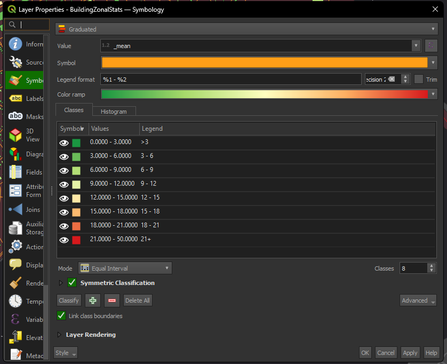The height and width of the screenshot is (364, 447).
Task: Click the Classify button
Action: click(69, 300)
